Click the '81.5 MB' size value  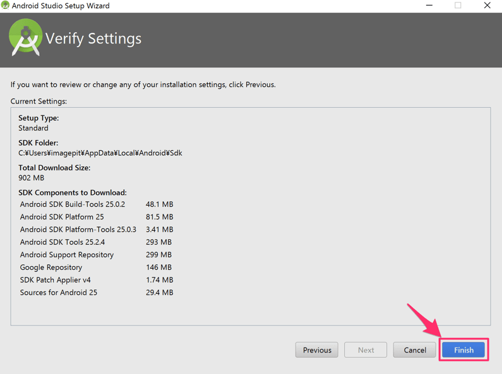159,217
